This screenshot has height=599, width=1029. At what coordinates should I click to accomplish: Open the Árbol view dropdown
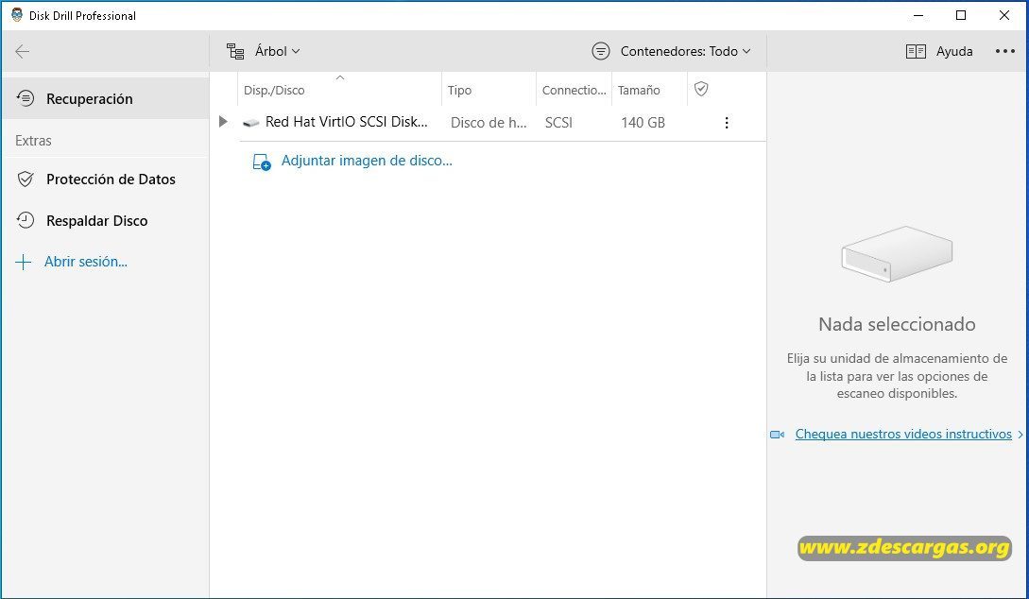(277, 51)
